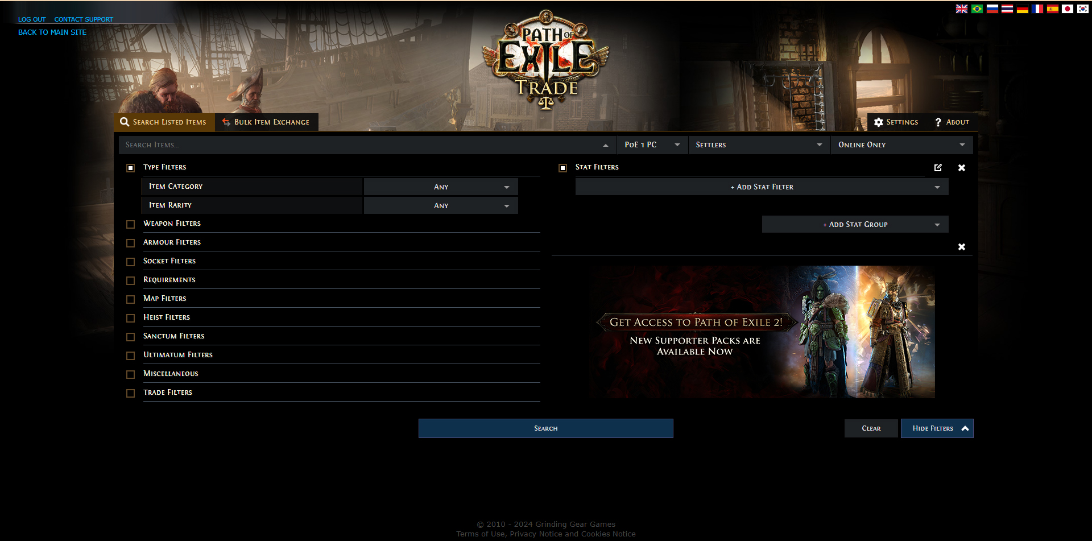The image size is (1092, 541).
Task: Toggle the Map Filters checkbox
Action: 130,299
